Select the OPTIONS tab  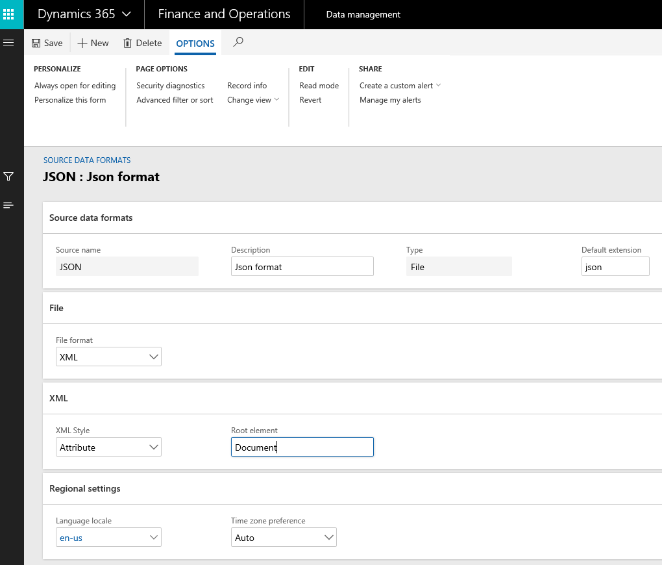pos(195,44)
